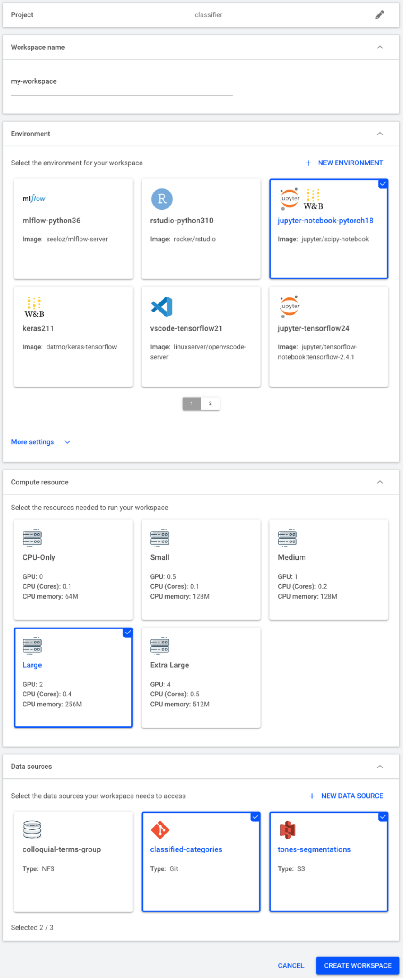Click the mlflow logo on mlflow-python36 card
This screenshot has height=978, width=403.
click(34, 198)
